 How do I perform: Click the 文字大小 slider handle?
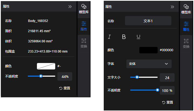(137, 77)
